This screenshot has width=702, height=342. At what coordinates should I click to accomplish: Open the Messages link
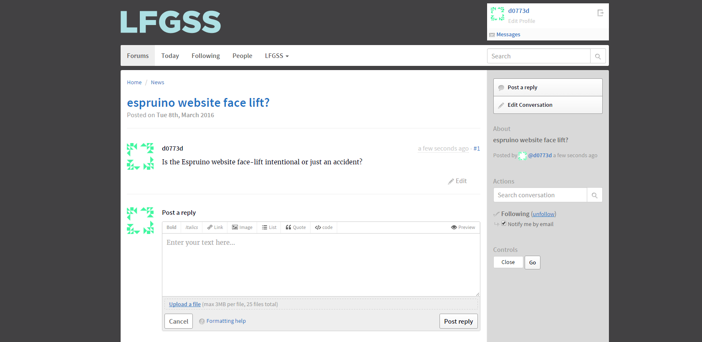point(508,35)
